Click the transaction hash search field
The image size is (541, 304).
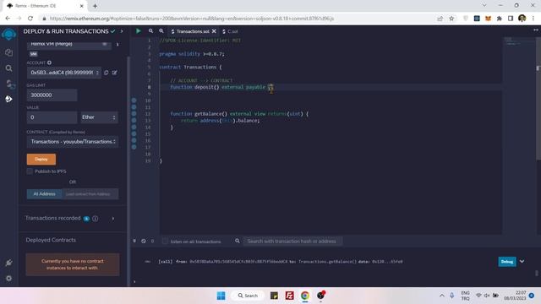293,242
